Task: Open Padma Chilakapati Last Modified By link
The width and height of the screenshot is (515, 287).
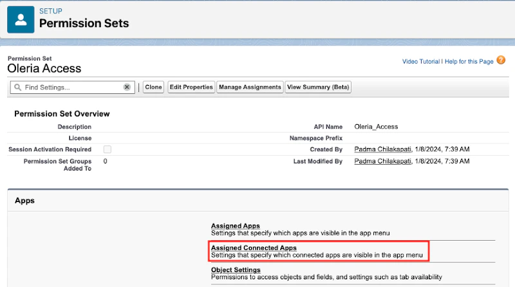Action: coord(382,162)
